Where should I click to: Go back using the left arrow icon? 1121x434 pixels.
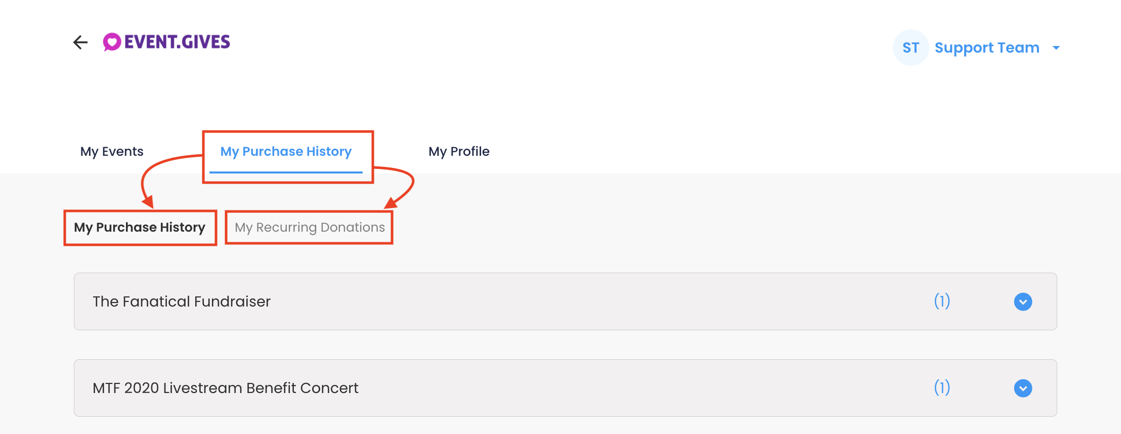[x=80, y=42]
